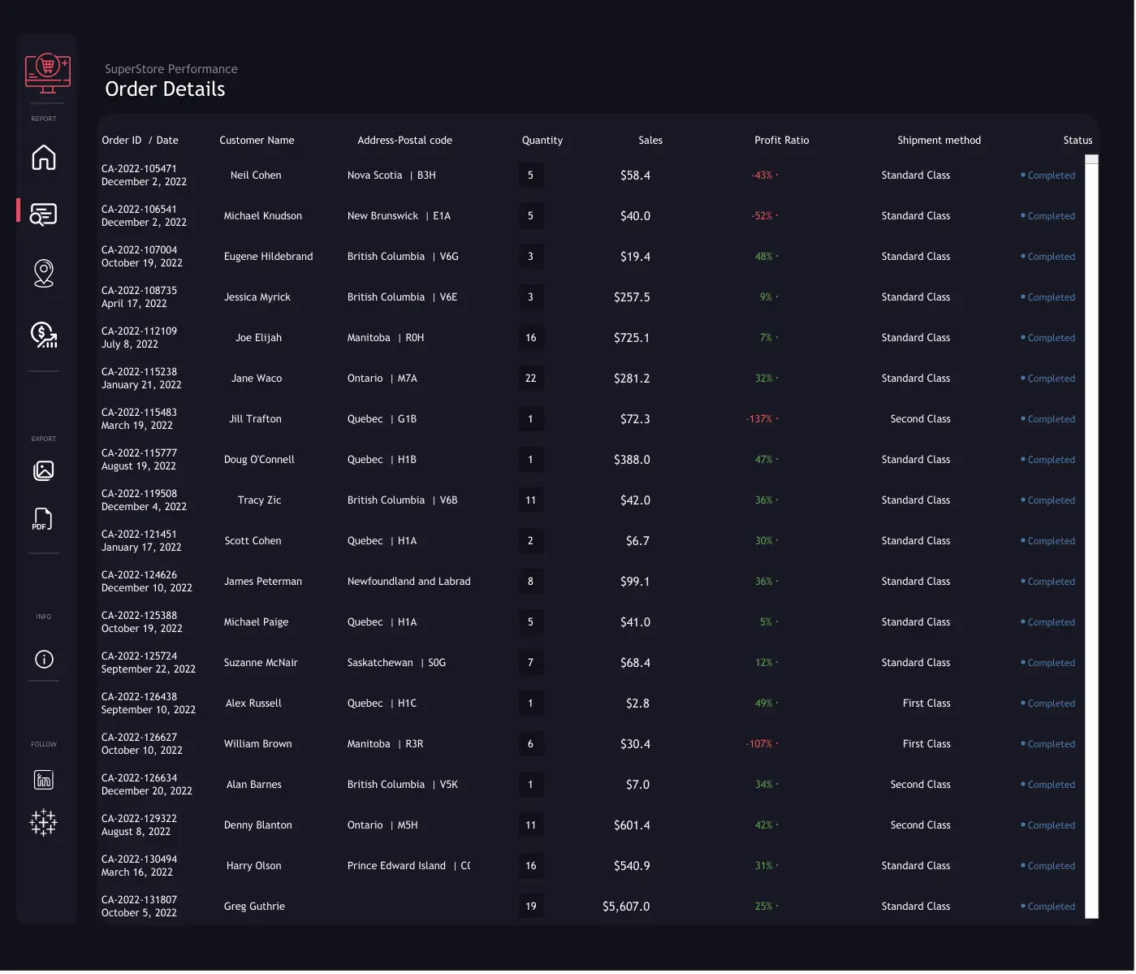Click the Profit Ratio column header
This screenshot has height=974, width=1136.
(x=781, y=141)
